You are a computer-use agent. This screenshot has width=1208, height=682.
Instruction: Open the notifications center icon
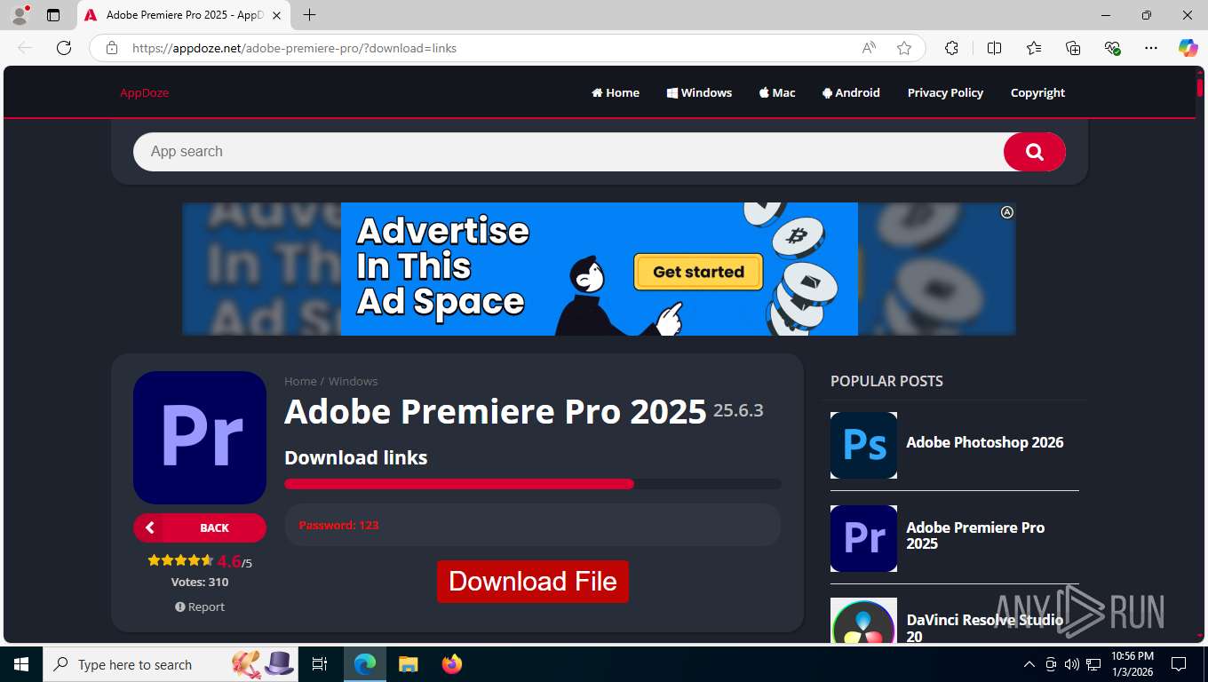1179,664
